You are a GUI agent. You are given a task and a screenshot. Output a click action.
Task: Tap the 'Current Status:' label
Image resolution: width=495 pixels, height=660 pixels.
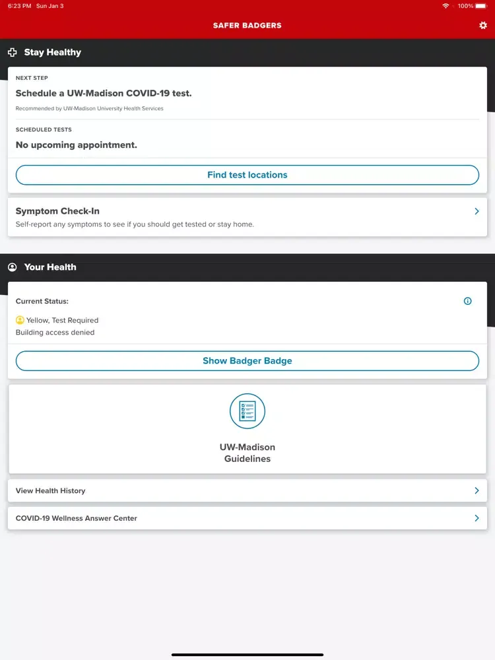[42, 301]
